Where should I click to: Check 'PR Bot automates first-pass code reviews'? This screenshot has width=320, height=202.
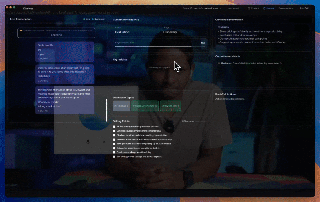tap(114, 127)
